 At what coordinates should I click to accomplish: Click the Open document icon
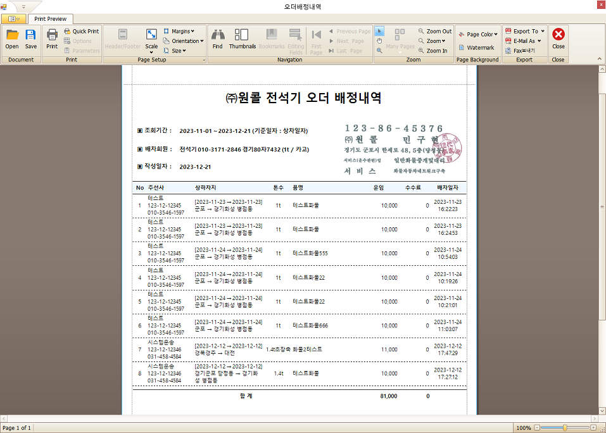[12, 38]
